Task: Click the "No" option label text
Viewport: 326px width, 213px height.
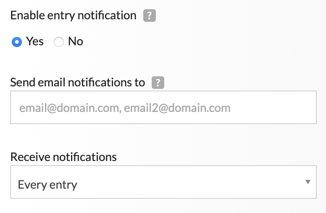Action: (76, 42)
